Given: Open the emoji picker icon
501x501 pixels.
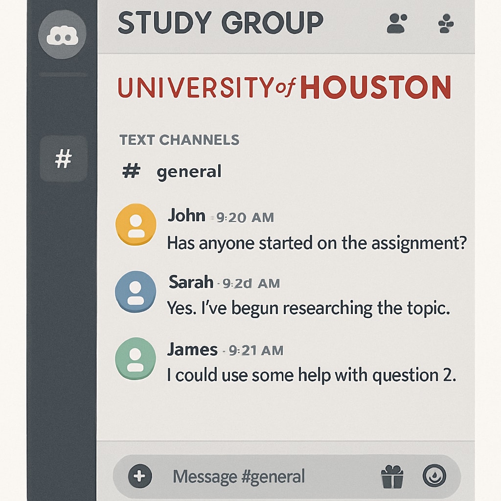Looking at the screenshot, I should pyautogui.click(x=434, y=476).
